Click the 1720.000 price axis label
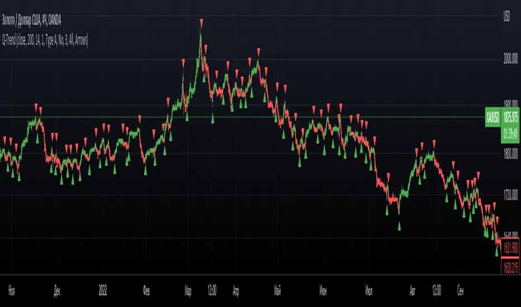Image resolution: width=521 pixels, height=307 pixels. tap(510, 194)
